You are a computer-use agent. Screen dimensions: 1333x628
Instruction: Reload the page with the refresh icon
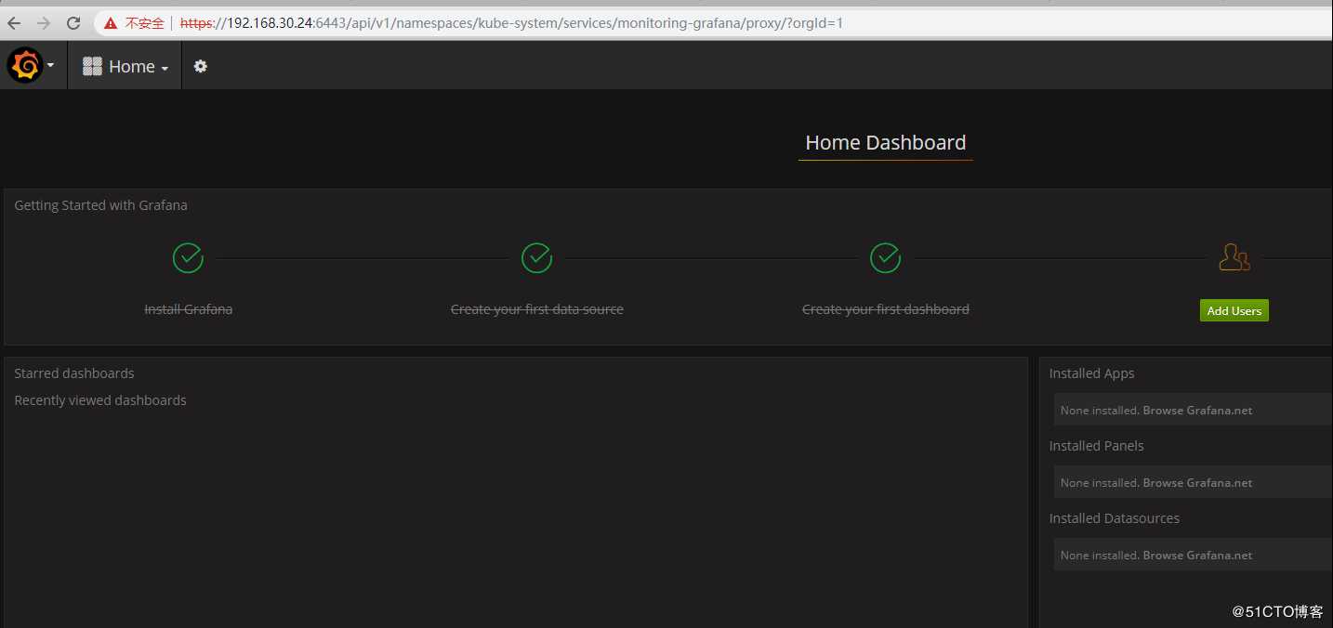pos(73,23)
